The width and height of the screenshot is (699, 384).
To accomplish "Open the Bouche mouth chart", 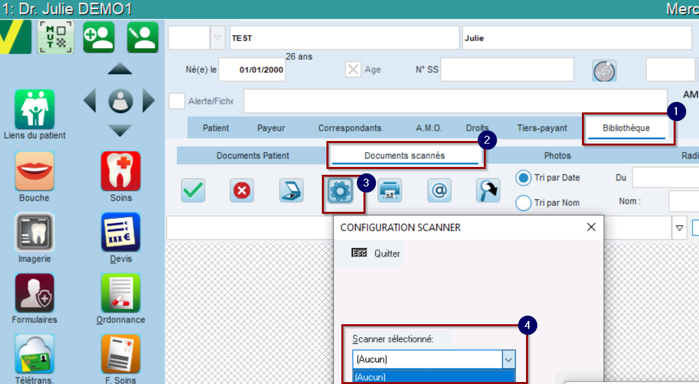I will [34, 171].
